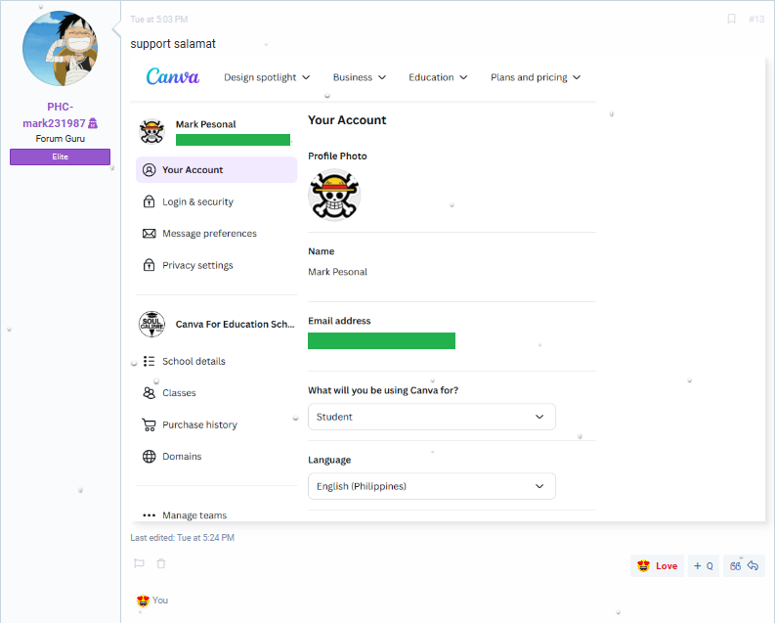Delete post with trash icon
This screenshot has height=623, width=775.
[161, 563]
